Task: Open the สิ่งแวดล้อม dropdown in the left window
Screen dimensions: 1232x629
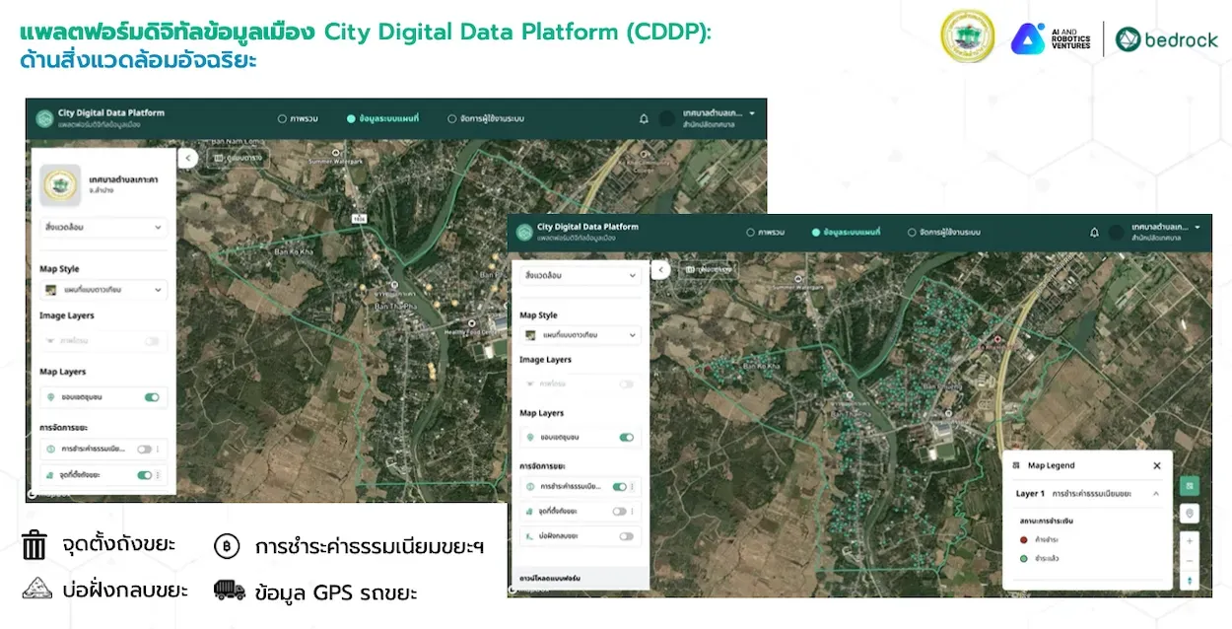Action: [103, 228]
